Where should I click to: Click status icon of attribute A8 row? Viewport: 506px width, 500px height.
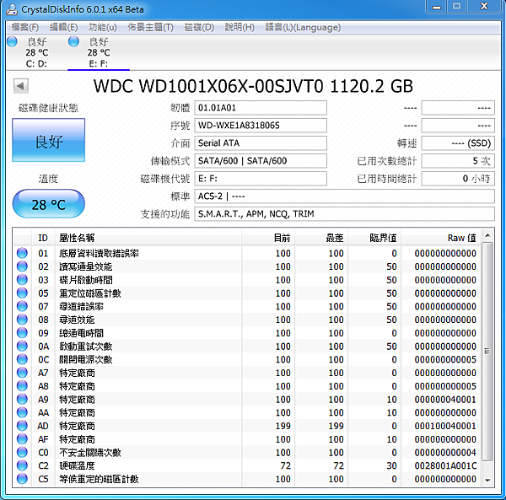coord(22,386)
